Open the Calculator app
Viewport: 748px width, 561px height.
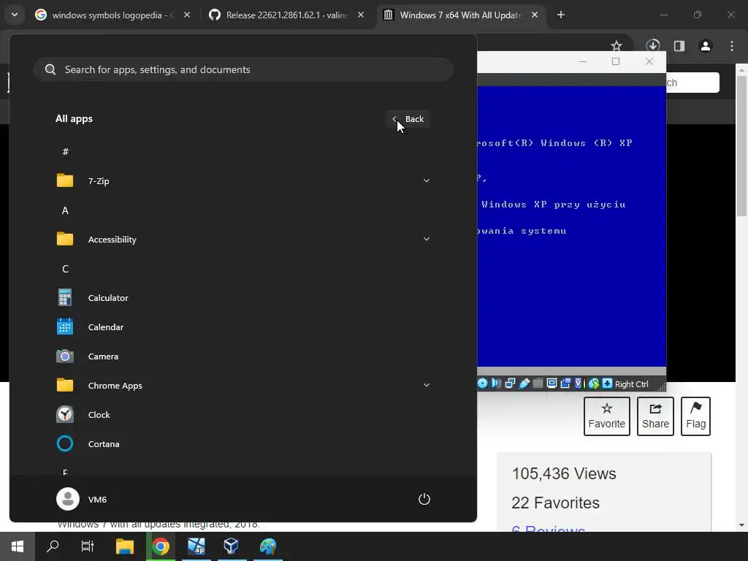[243, 298]
